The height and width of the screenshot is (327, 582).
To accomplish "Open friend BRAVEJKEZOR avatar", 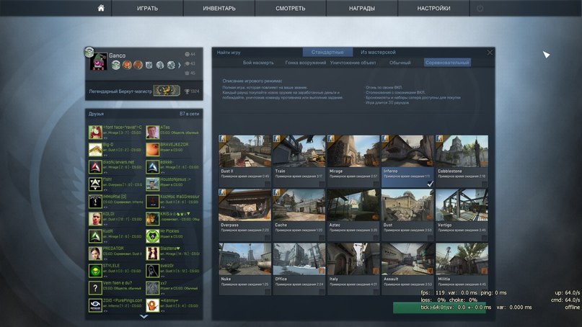I will coord(153,150).
